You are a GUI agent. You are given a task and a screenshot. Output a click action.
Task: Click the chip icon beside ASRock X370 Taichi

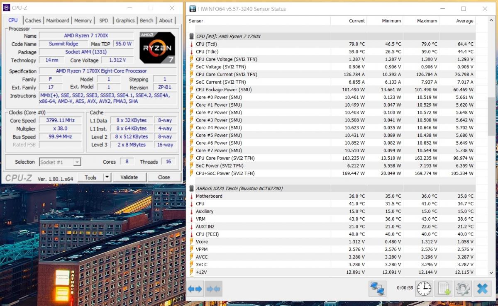pyautogui.click(x=192, y=189)
